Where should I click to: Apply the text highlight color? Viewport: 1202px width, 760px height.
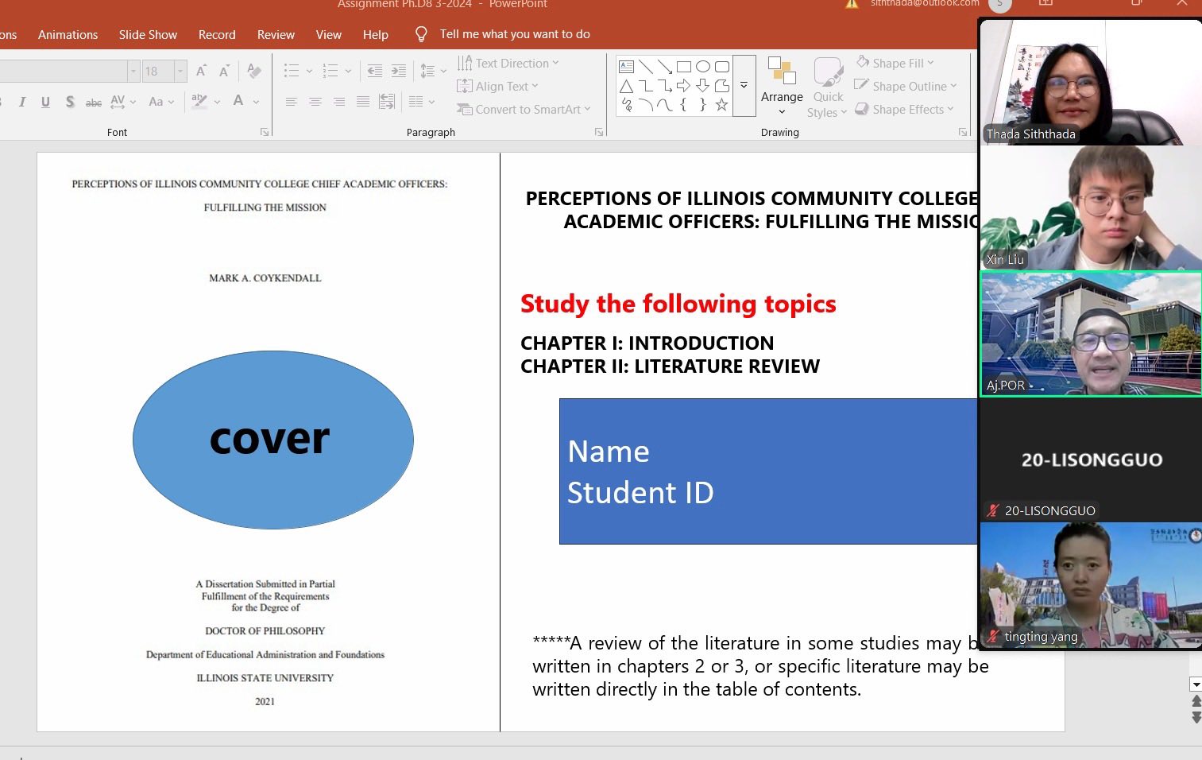pyautogui.click(x=199, y=101)
